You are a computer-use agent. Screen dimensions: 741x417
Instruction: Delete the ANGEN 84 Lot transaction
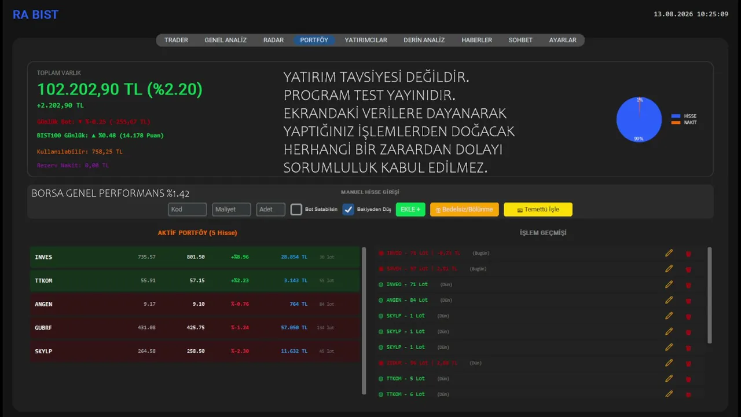pos(688,301)
